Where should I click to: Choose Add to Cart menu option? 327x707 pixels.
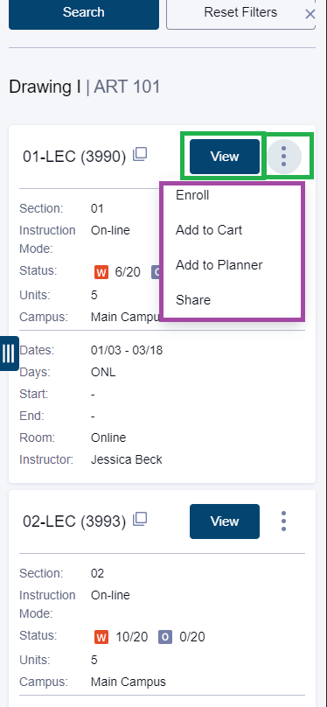tap(209, 230)
